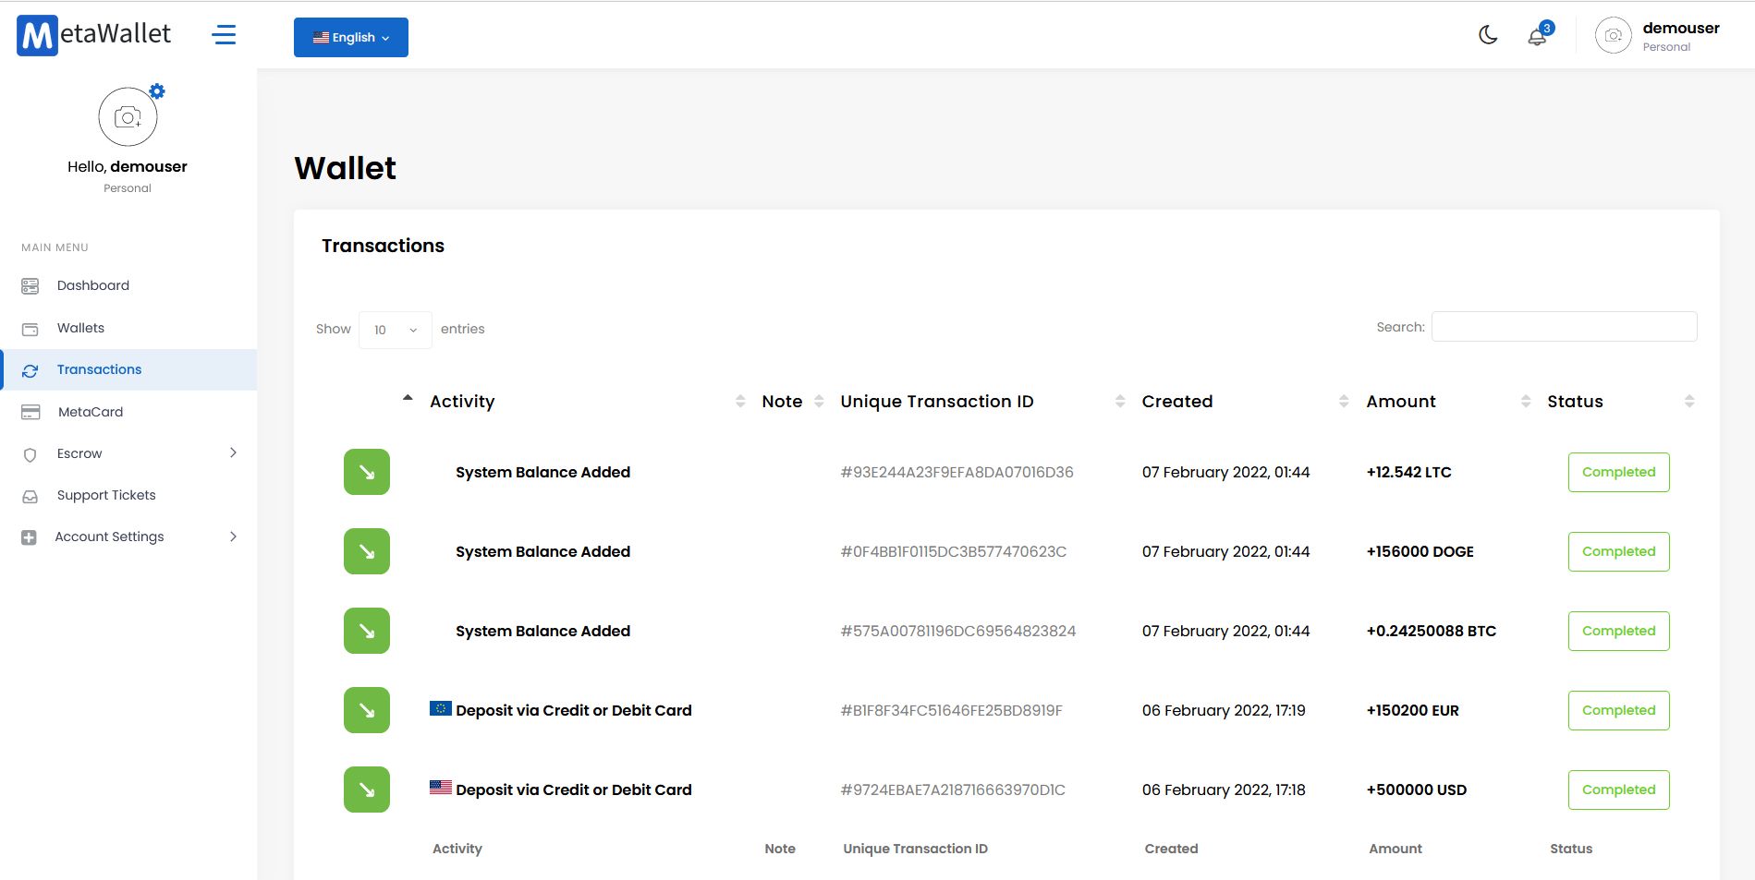Sort transactions by Amount column
The width and height of the screenshot is (1755, 880).
[1401, 402]
